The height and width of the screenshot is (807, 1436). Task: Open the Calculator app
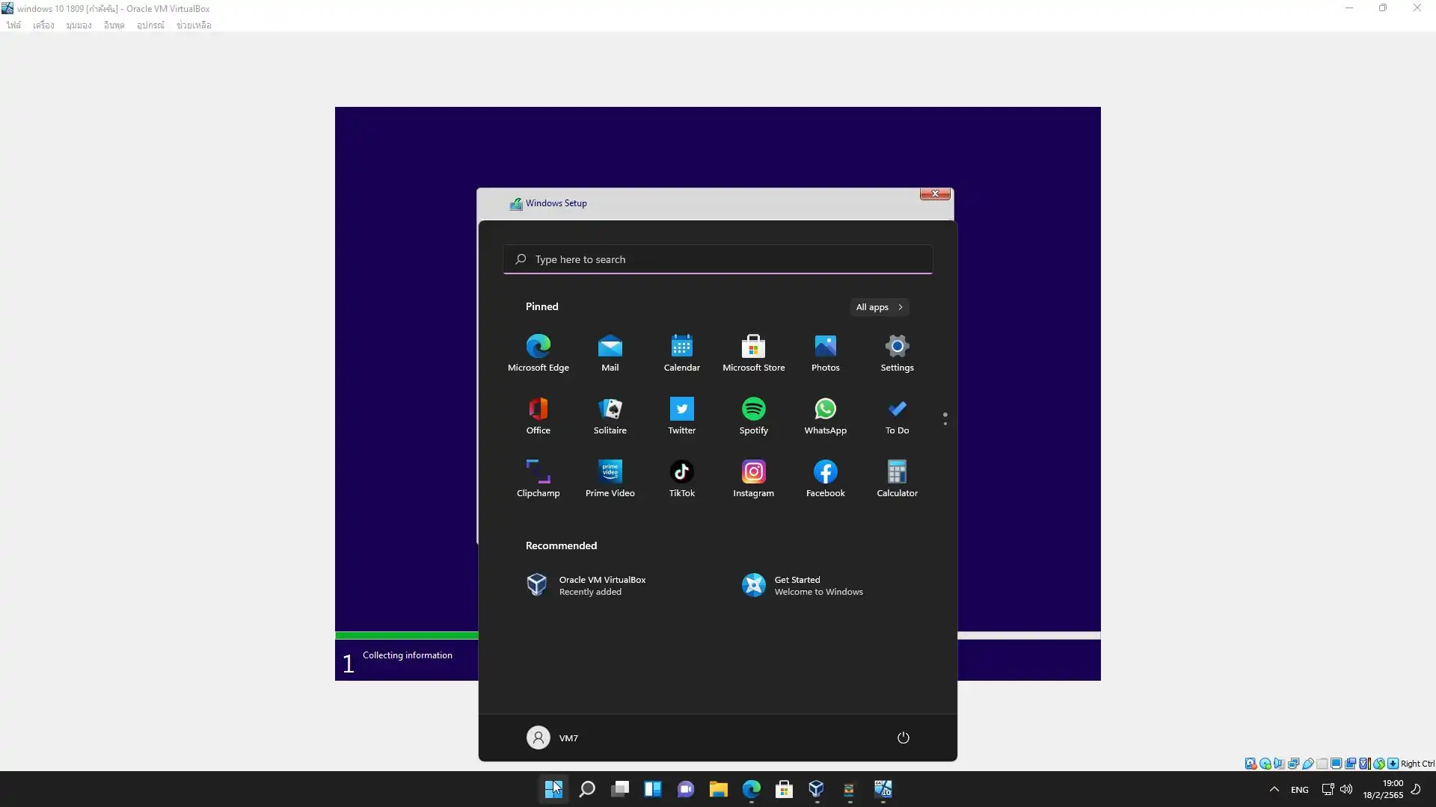pyautogui.click(x=897, y=478)
